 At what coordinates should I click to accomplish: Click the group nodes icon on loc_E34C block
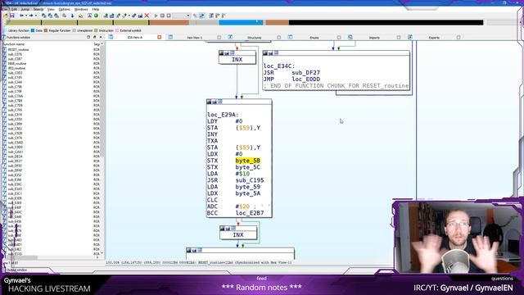tap(276, 52)
